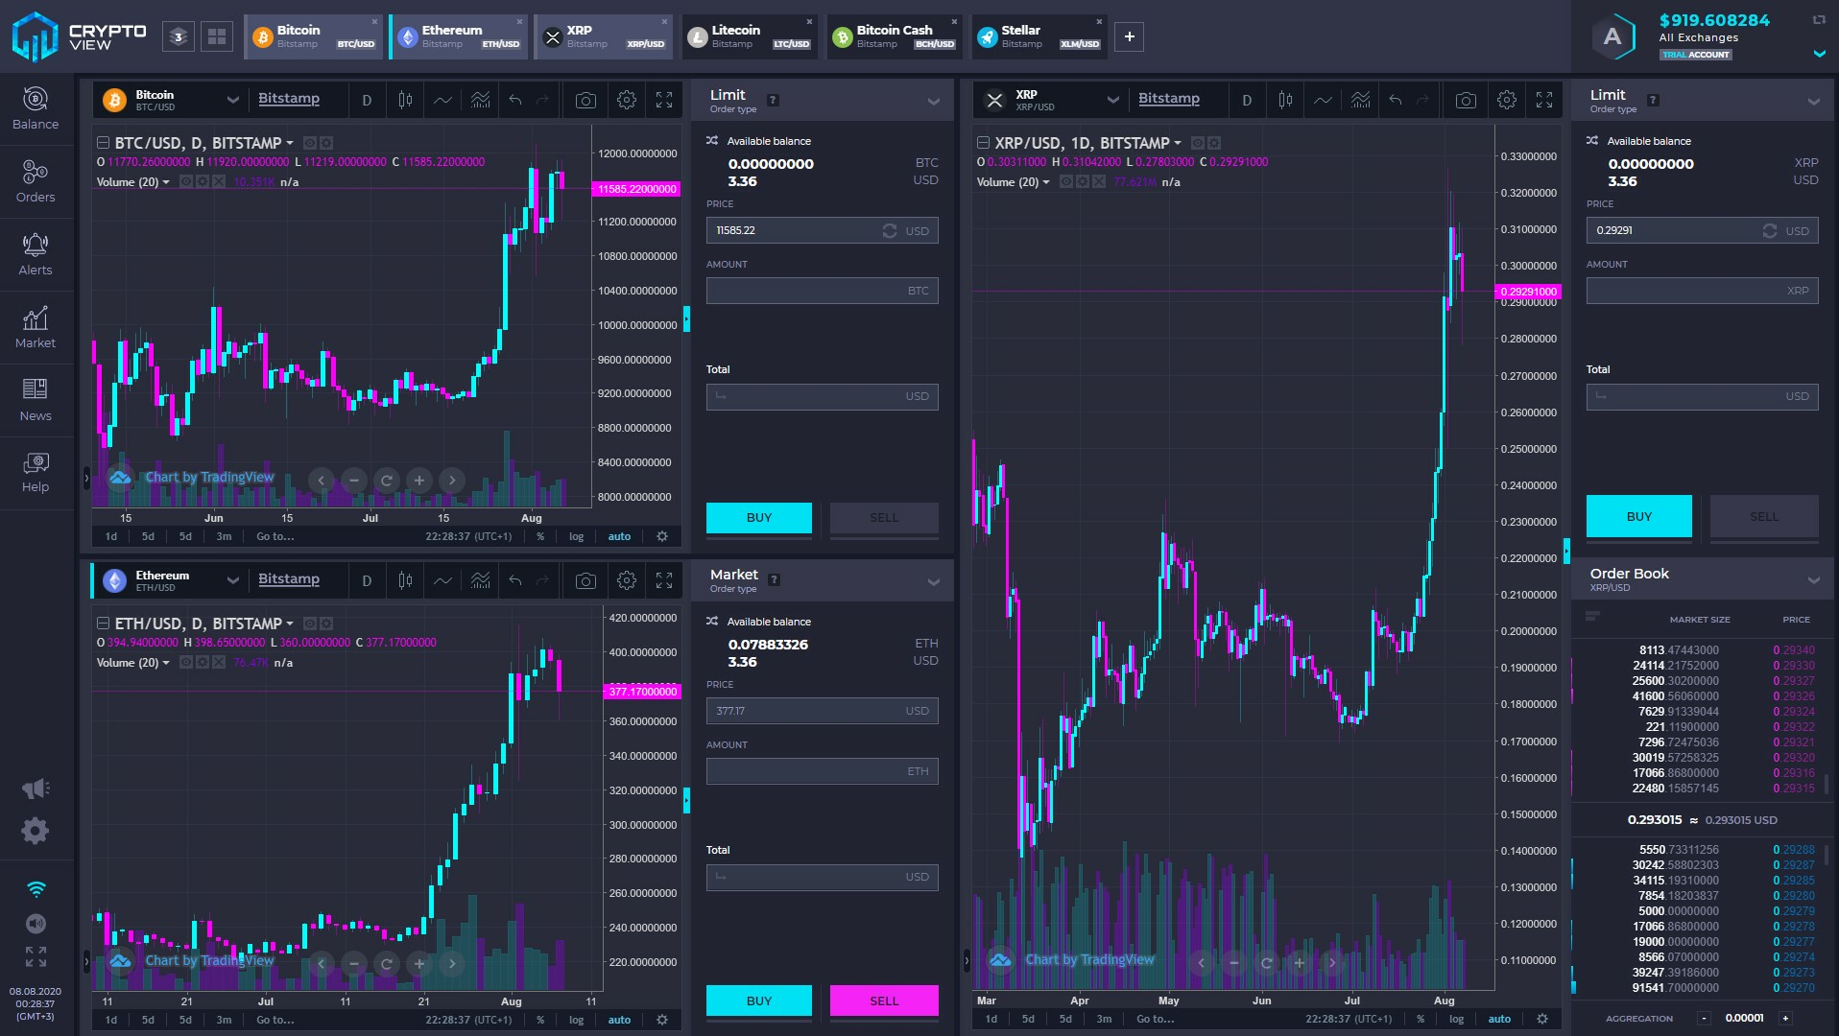Open Bitcoin chart indicators icon
The width and height of the screenshot is (1839, 1036).
(481, 100)
